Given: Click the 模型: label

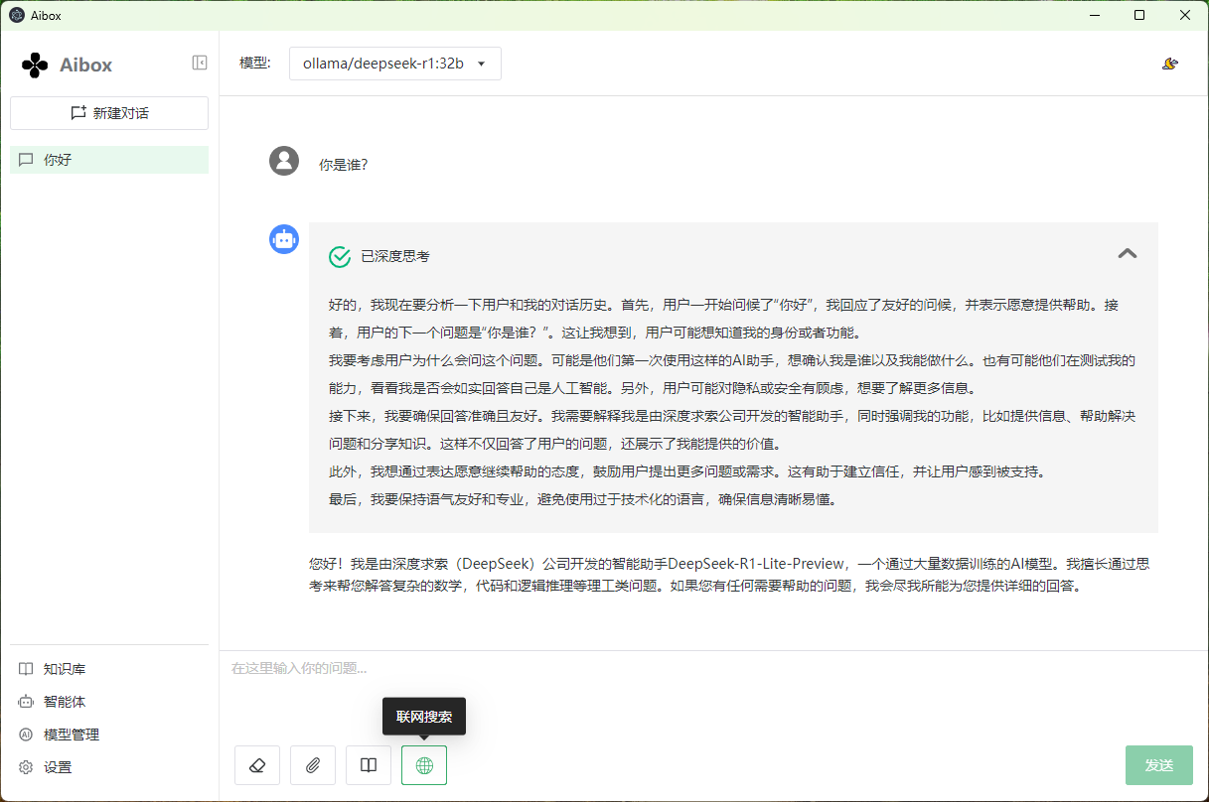Looking at the screenshot, I should pyautogui.click(x=255, y=64).
